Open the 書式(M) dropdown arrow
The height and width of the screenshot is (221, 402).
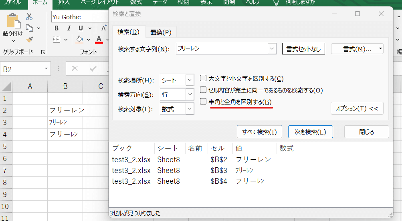(x=380, y=49)
